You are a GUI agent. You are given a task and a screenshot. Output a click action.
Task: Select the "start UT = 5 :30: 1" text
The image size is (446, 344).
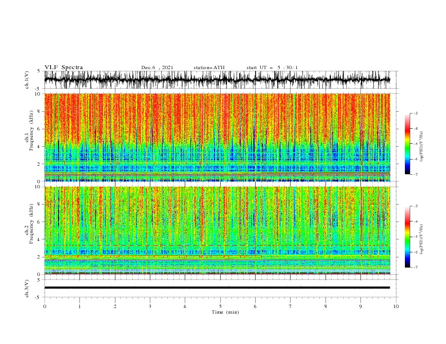(x=272, y=67)
